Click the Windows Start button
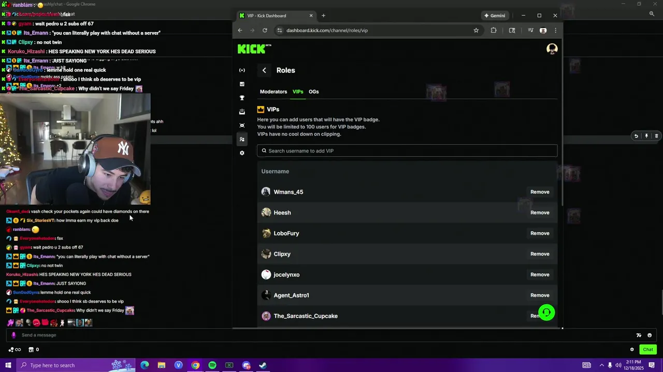The image size is (663, 372). [x=8, y=365]
